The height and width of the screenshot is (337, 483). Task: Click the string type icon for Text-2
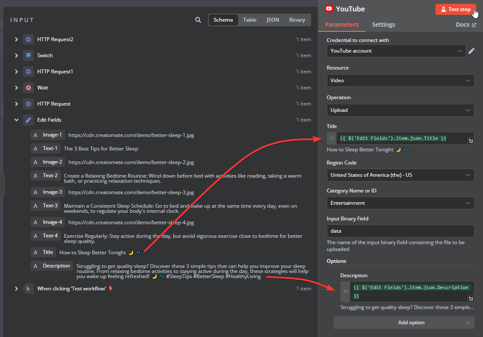(35, 175)
